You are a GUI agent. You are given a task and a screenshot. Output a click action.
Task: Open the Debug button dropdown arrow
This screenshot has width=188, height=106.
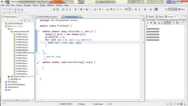click(x=78, y=9)
